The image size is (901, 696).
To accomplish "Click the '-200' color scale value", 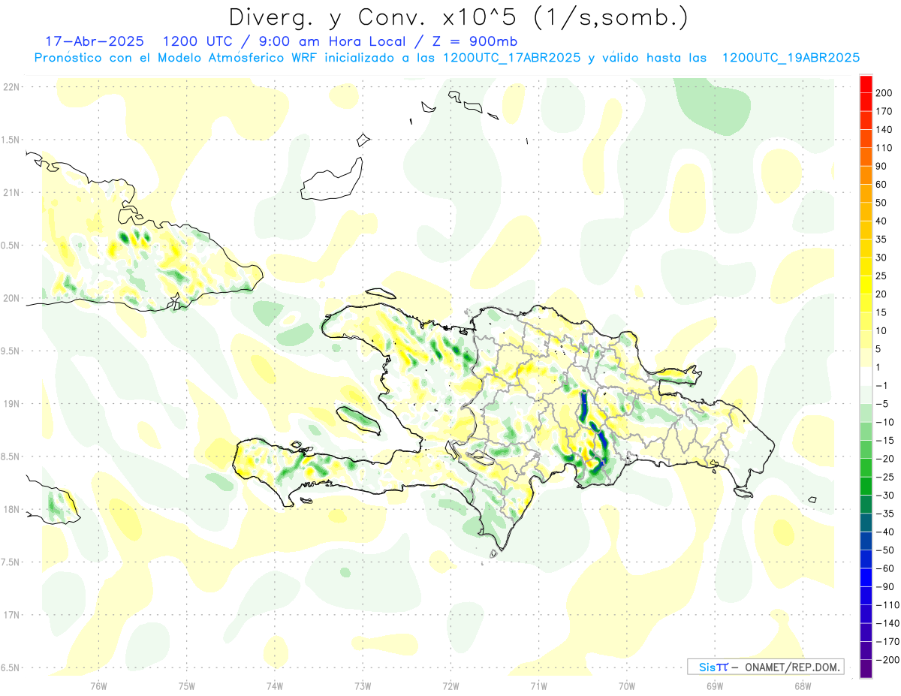I will tap(889, 660).
